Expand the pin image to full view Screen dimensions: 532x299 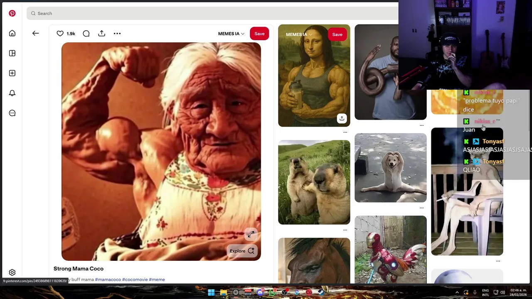(x=251, y=235)
